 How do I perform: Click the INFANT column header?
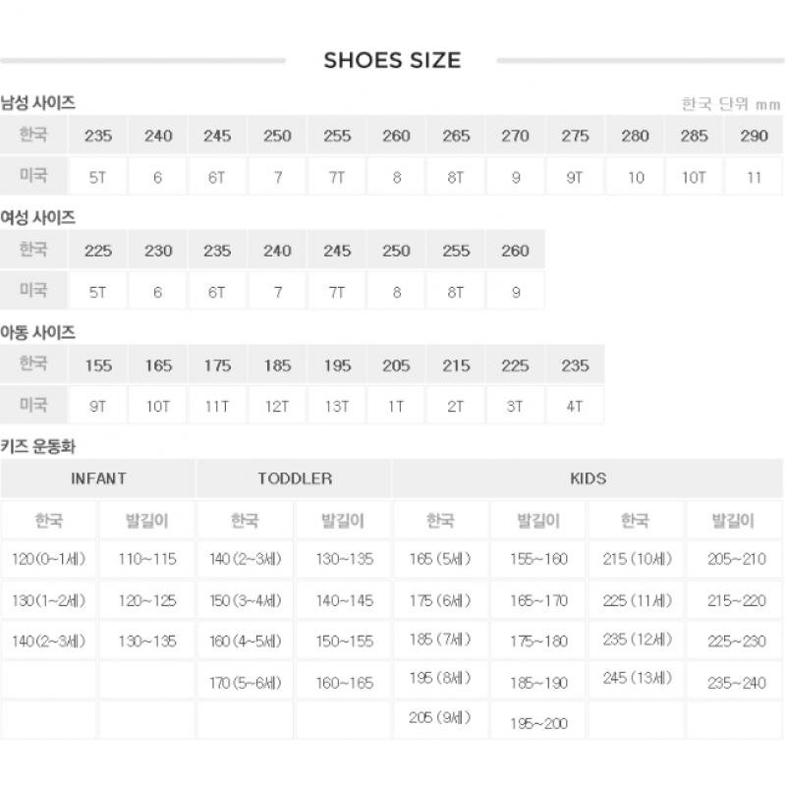[98, 478]
